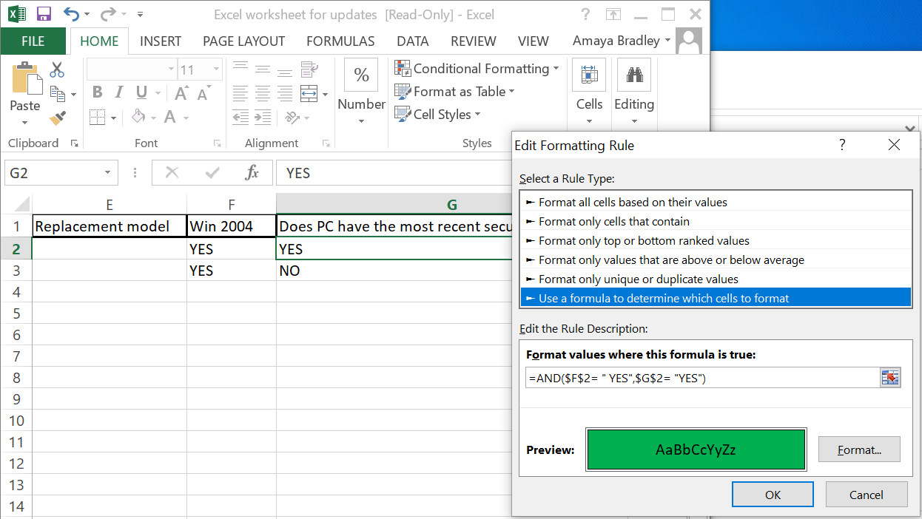
Task: Switch to the REVIEW tab
Action: pyautogui.click(x=474, y=41)
